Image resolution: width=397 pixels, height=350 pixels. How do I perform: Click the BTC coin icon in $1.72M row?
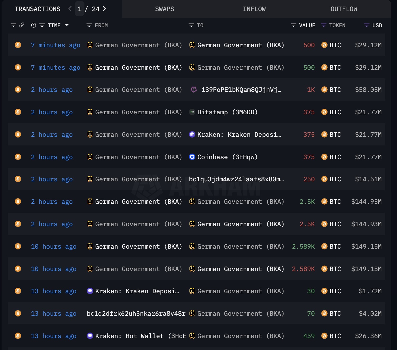pos(324,291)
